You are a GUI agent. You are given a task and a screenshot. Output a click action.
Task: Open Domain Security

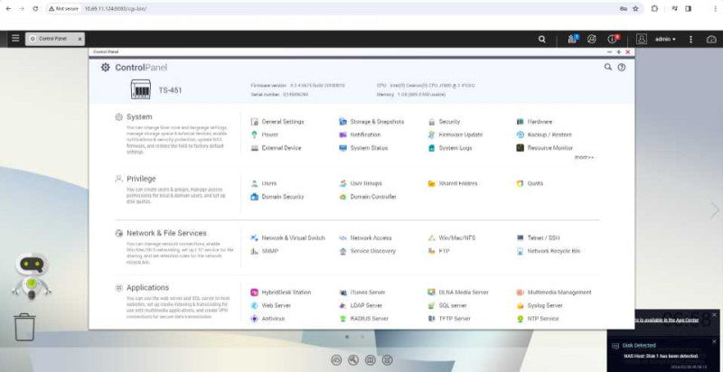point(277,197)
